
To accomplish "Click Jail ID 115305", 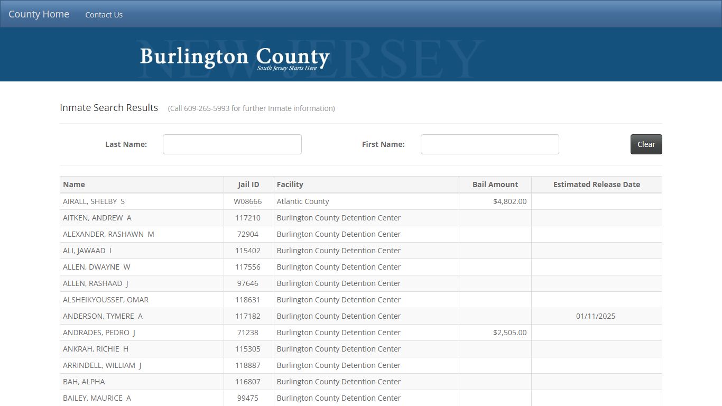I will pos(248,349).
